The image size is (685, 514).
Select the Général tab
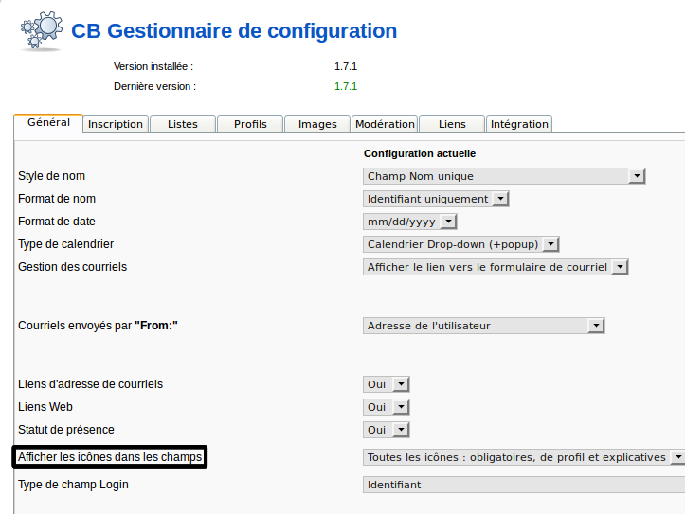[x=48, y=123]
